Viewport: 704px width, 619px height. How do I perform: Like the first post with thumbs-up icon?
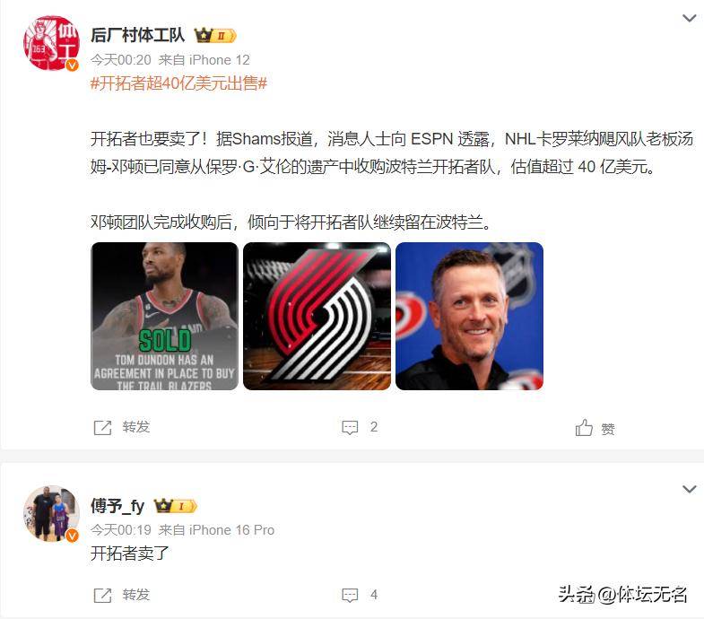click(584, 428)
